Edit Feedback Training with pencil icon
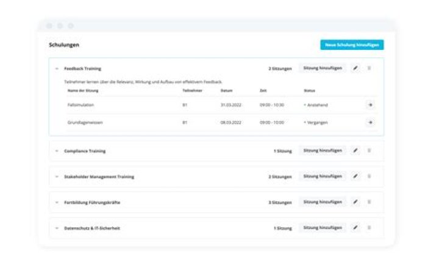Screen dimensions: 439x279 (355, 68)
